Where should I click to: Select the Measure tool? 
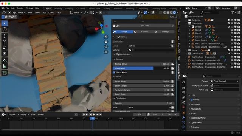coord(5,66)
